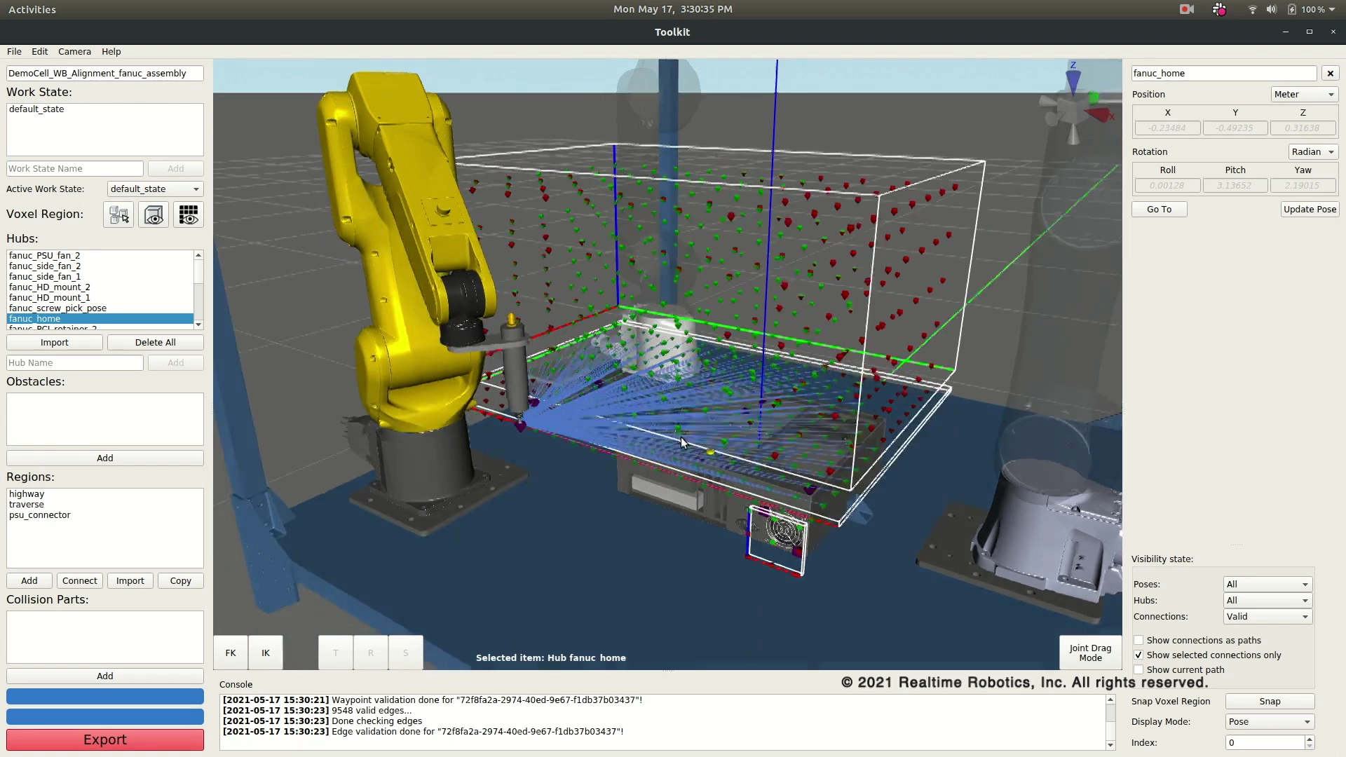Click the Hubs list scrollbar thumb
This screenshot has height=757, width=1346.
[x=198, y=273]
